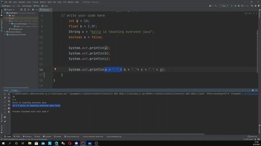Open the TODO tool window button
The height and width of the screenshot is (146, 261).
(x=17, y=137)
